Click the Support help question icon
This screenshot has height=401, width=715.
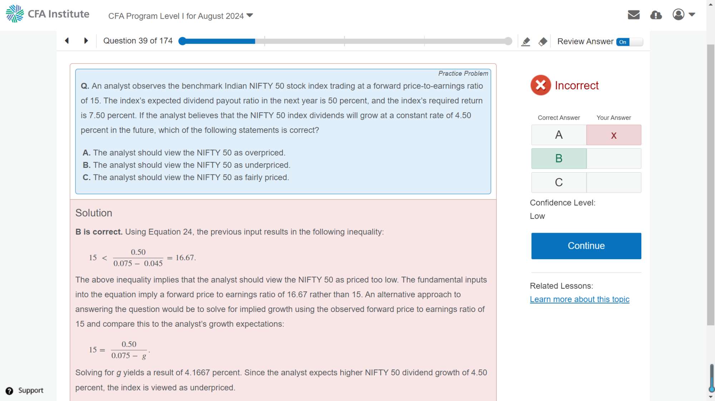pos(10,391)
